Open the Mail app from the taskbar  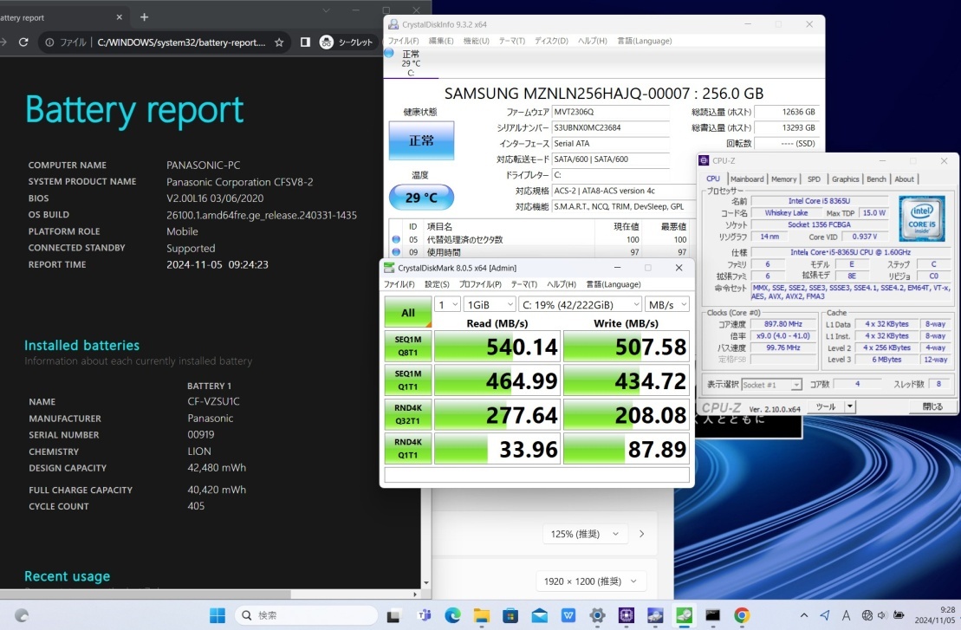coord(539,615)
